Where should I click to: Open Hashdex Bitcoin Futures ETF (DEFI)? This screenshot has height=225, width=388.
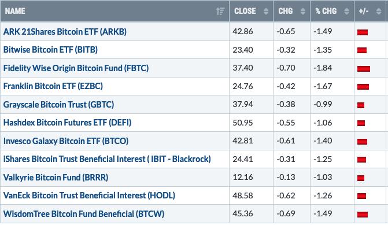(x=67, y=123)
